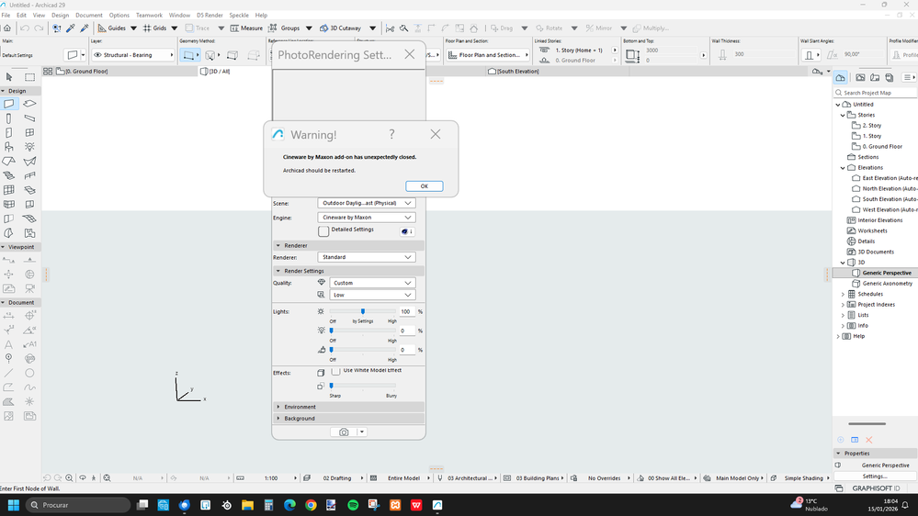Image resolution: width=918 pixels, height=516 pixels.
Task: Toggle the Structural - Bearing layer eye icon
Action: pos(97,55)
